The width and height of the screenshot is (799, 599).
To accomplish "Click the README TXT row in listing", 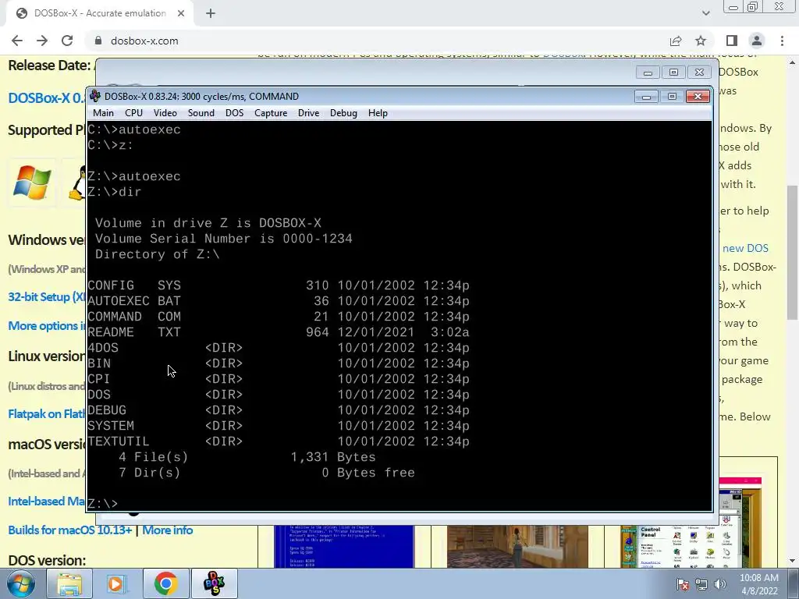I will point(279,332).
